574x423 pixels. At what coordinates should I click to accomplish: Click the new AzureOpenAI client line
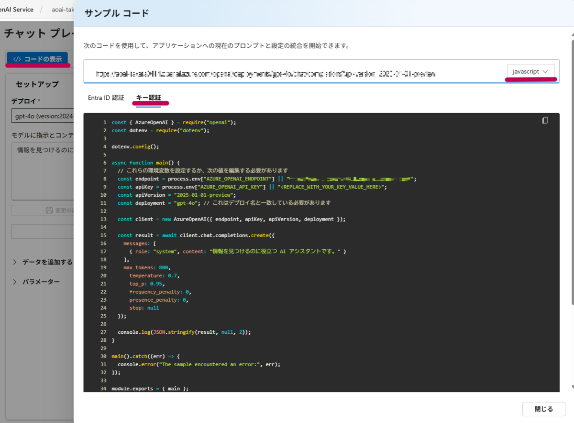tap(232, 219)
